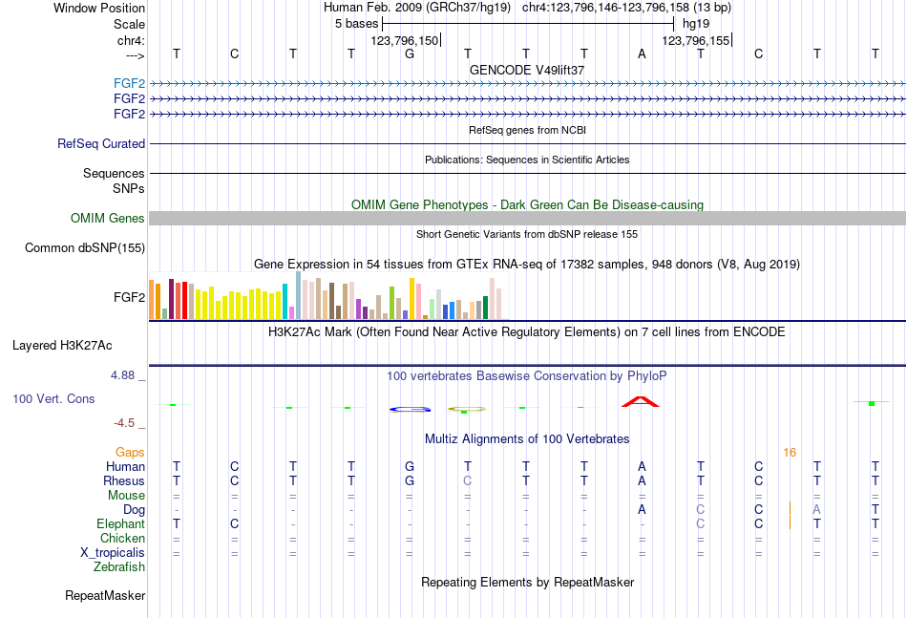Click the cyan bar in GTEx chart
907x618 pixels.
[285, 302]
